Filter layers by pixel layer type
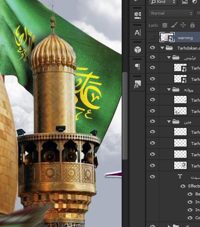Screen dimensions: 200x227 (x=185, y=2)
